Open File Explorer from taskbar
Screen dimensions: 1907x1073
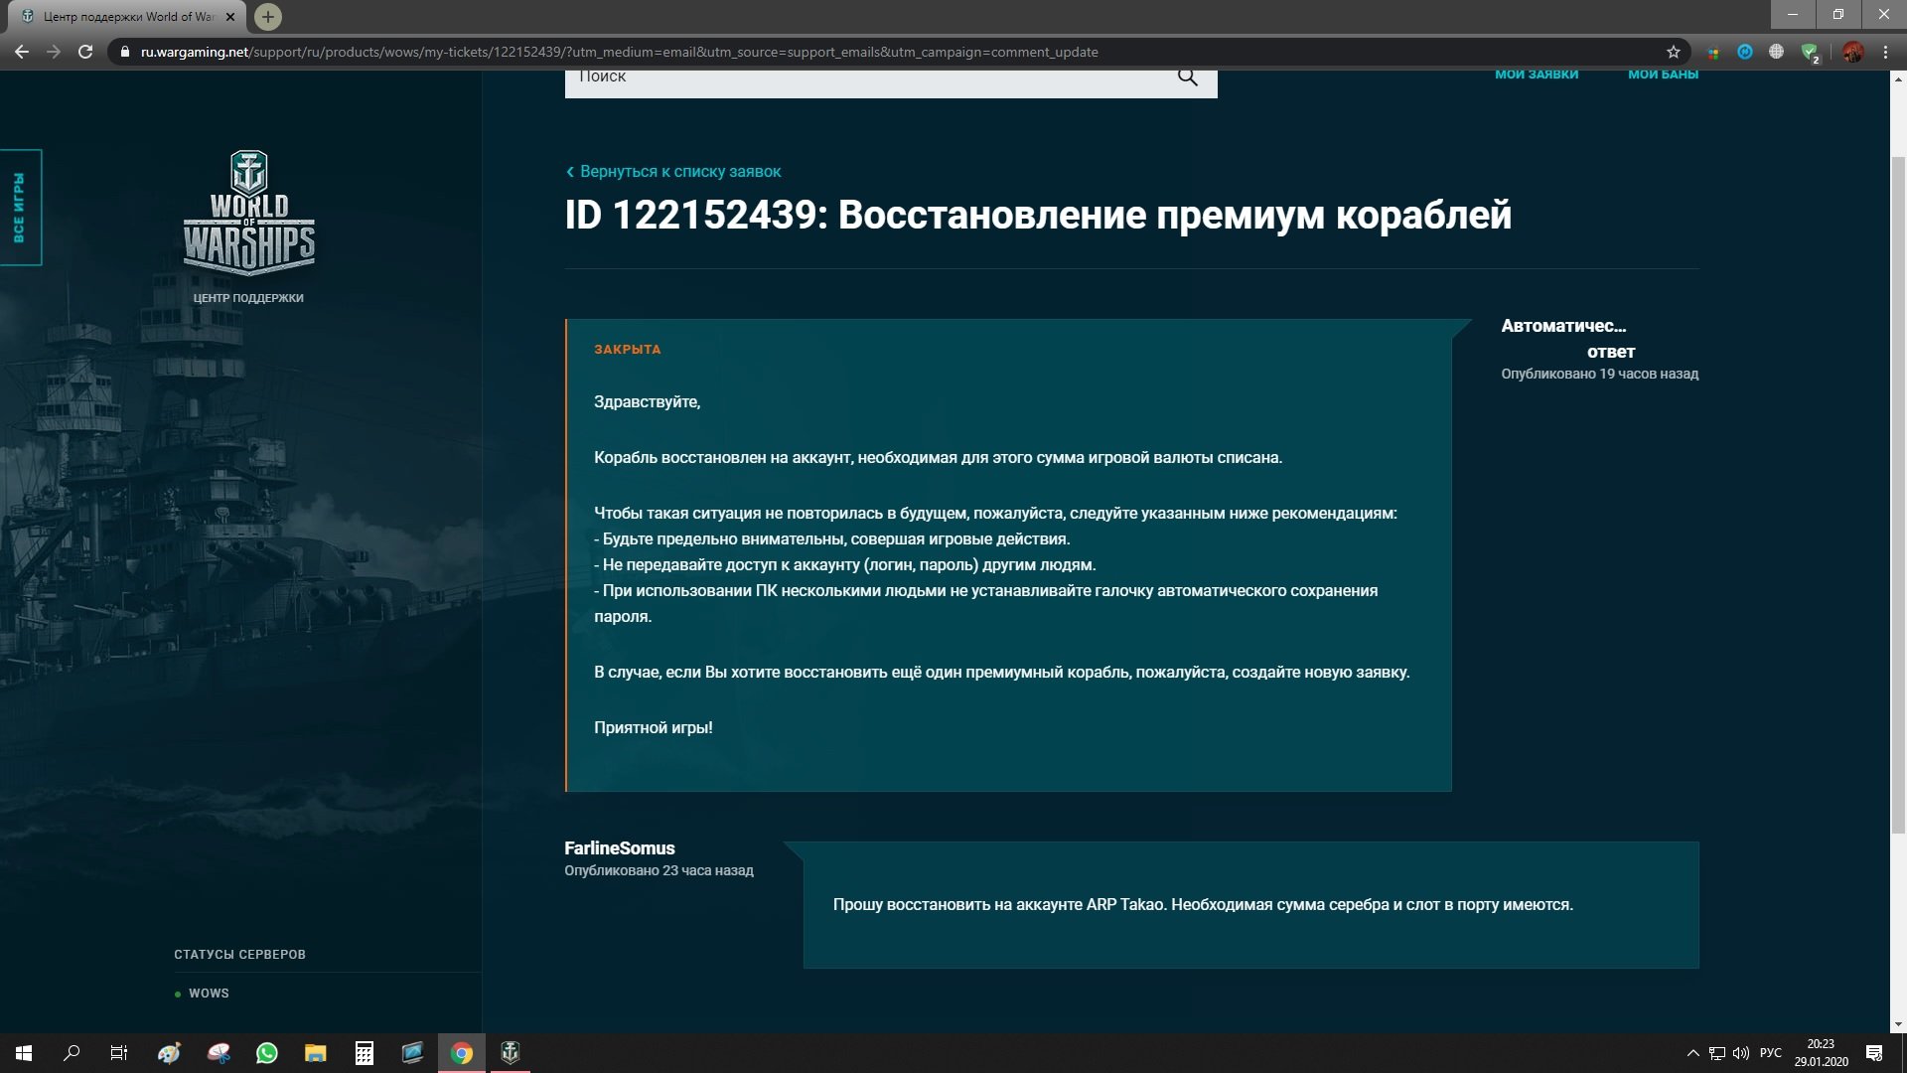[x=316, y=1053]
